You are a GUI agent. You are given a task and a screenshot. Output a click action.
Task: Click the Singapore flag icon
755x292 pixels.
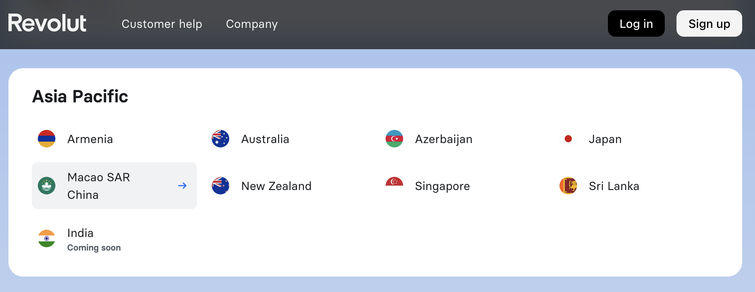[x=394, y=186]
